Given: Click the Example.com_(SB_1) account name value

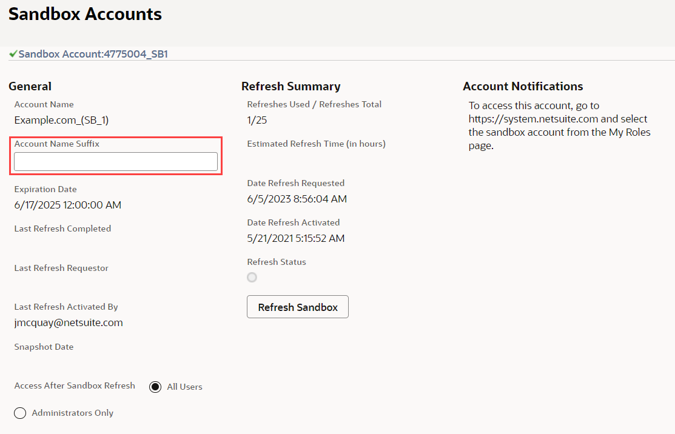Looking at the screenshot, I should pyautogui.click(x=61, y=120).
